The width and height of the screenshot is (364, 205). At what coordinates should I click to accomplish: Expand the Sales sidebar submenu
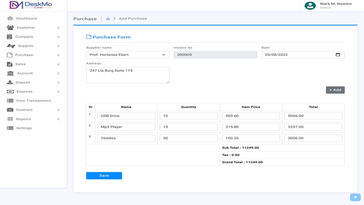click(58, 64)
